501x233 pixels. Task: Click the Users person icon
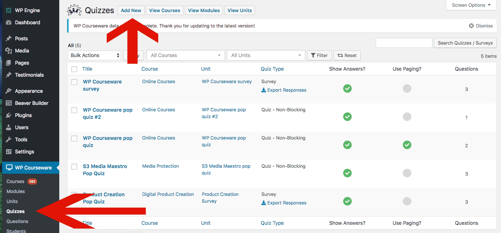point(9,127)
